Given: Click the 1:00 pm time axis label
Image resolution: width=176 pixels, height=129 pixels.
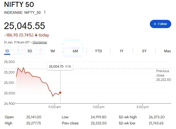Looking at the screenshot, I should (99, 107).
